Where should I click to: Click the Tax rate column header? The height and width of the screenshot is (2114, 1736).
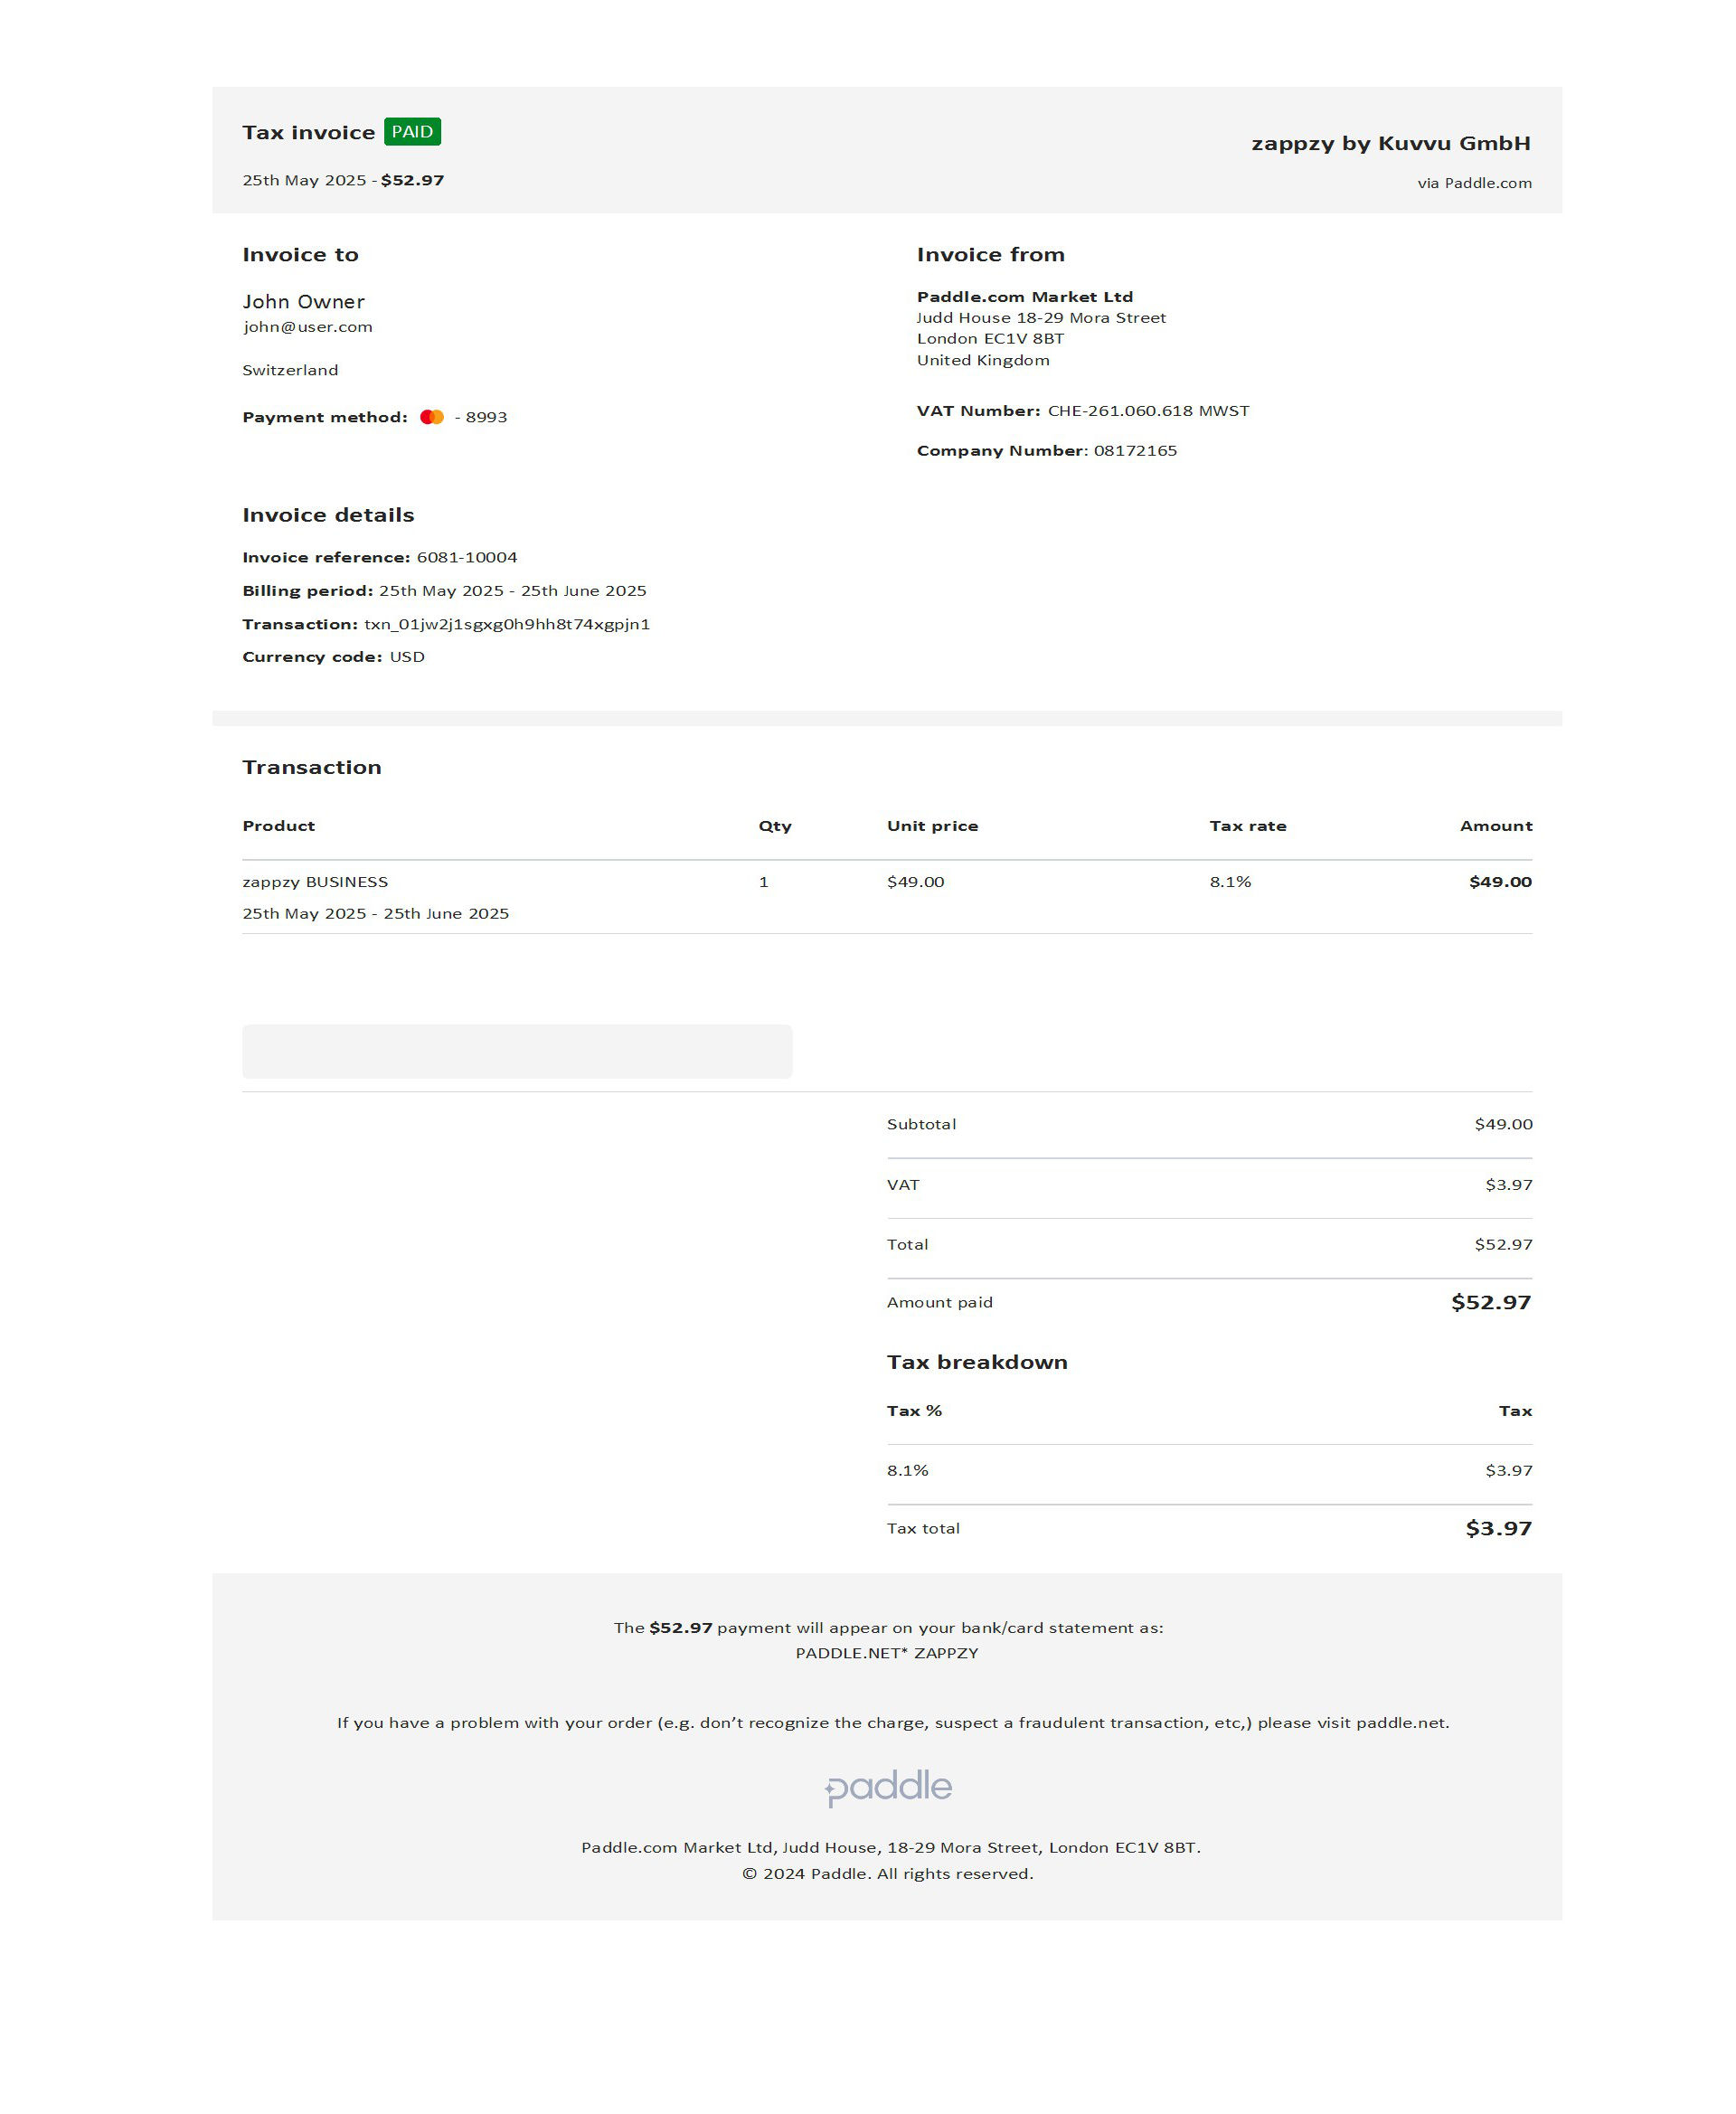(x=1247, y=826)
